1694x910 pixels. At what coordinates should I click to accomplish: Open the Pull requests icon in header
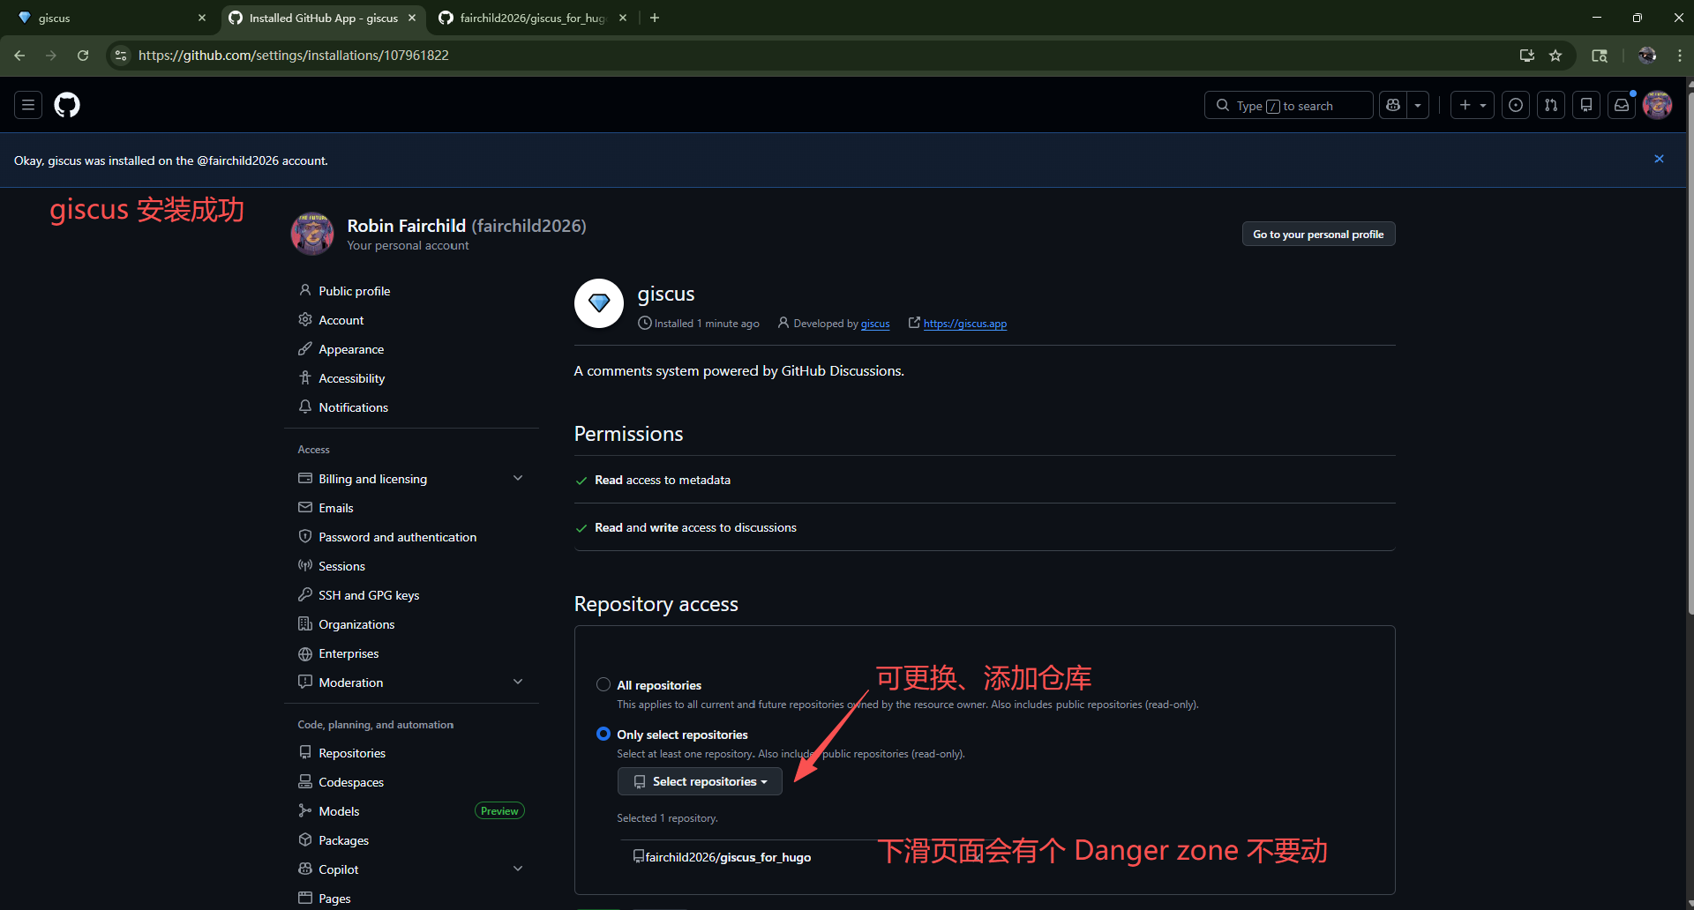tap(1551, 105)
